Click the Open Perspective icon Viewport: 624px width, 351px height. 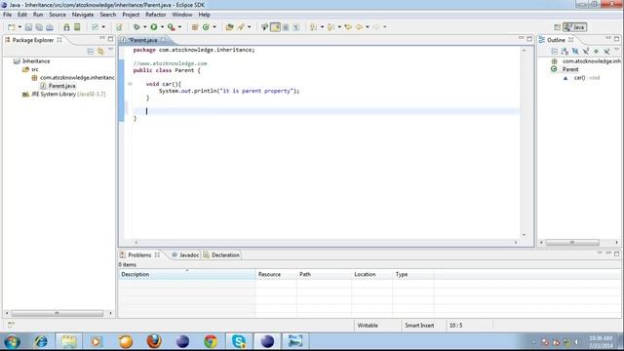pyautogui.click(x=557, y=27)
